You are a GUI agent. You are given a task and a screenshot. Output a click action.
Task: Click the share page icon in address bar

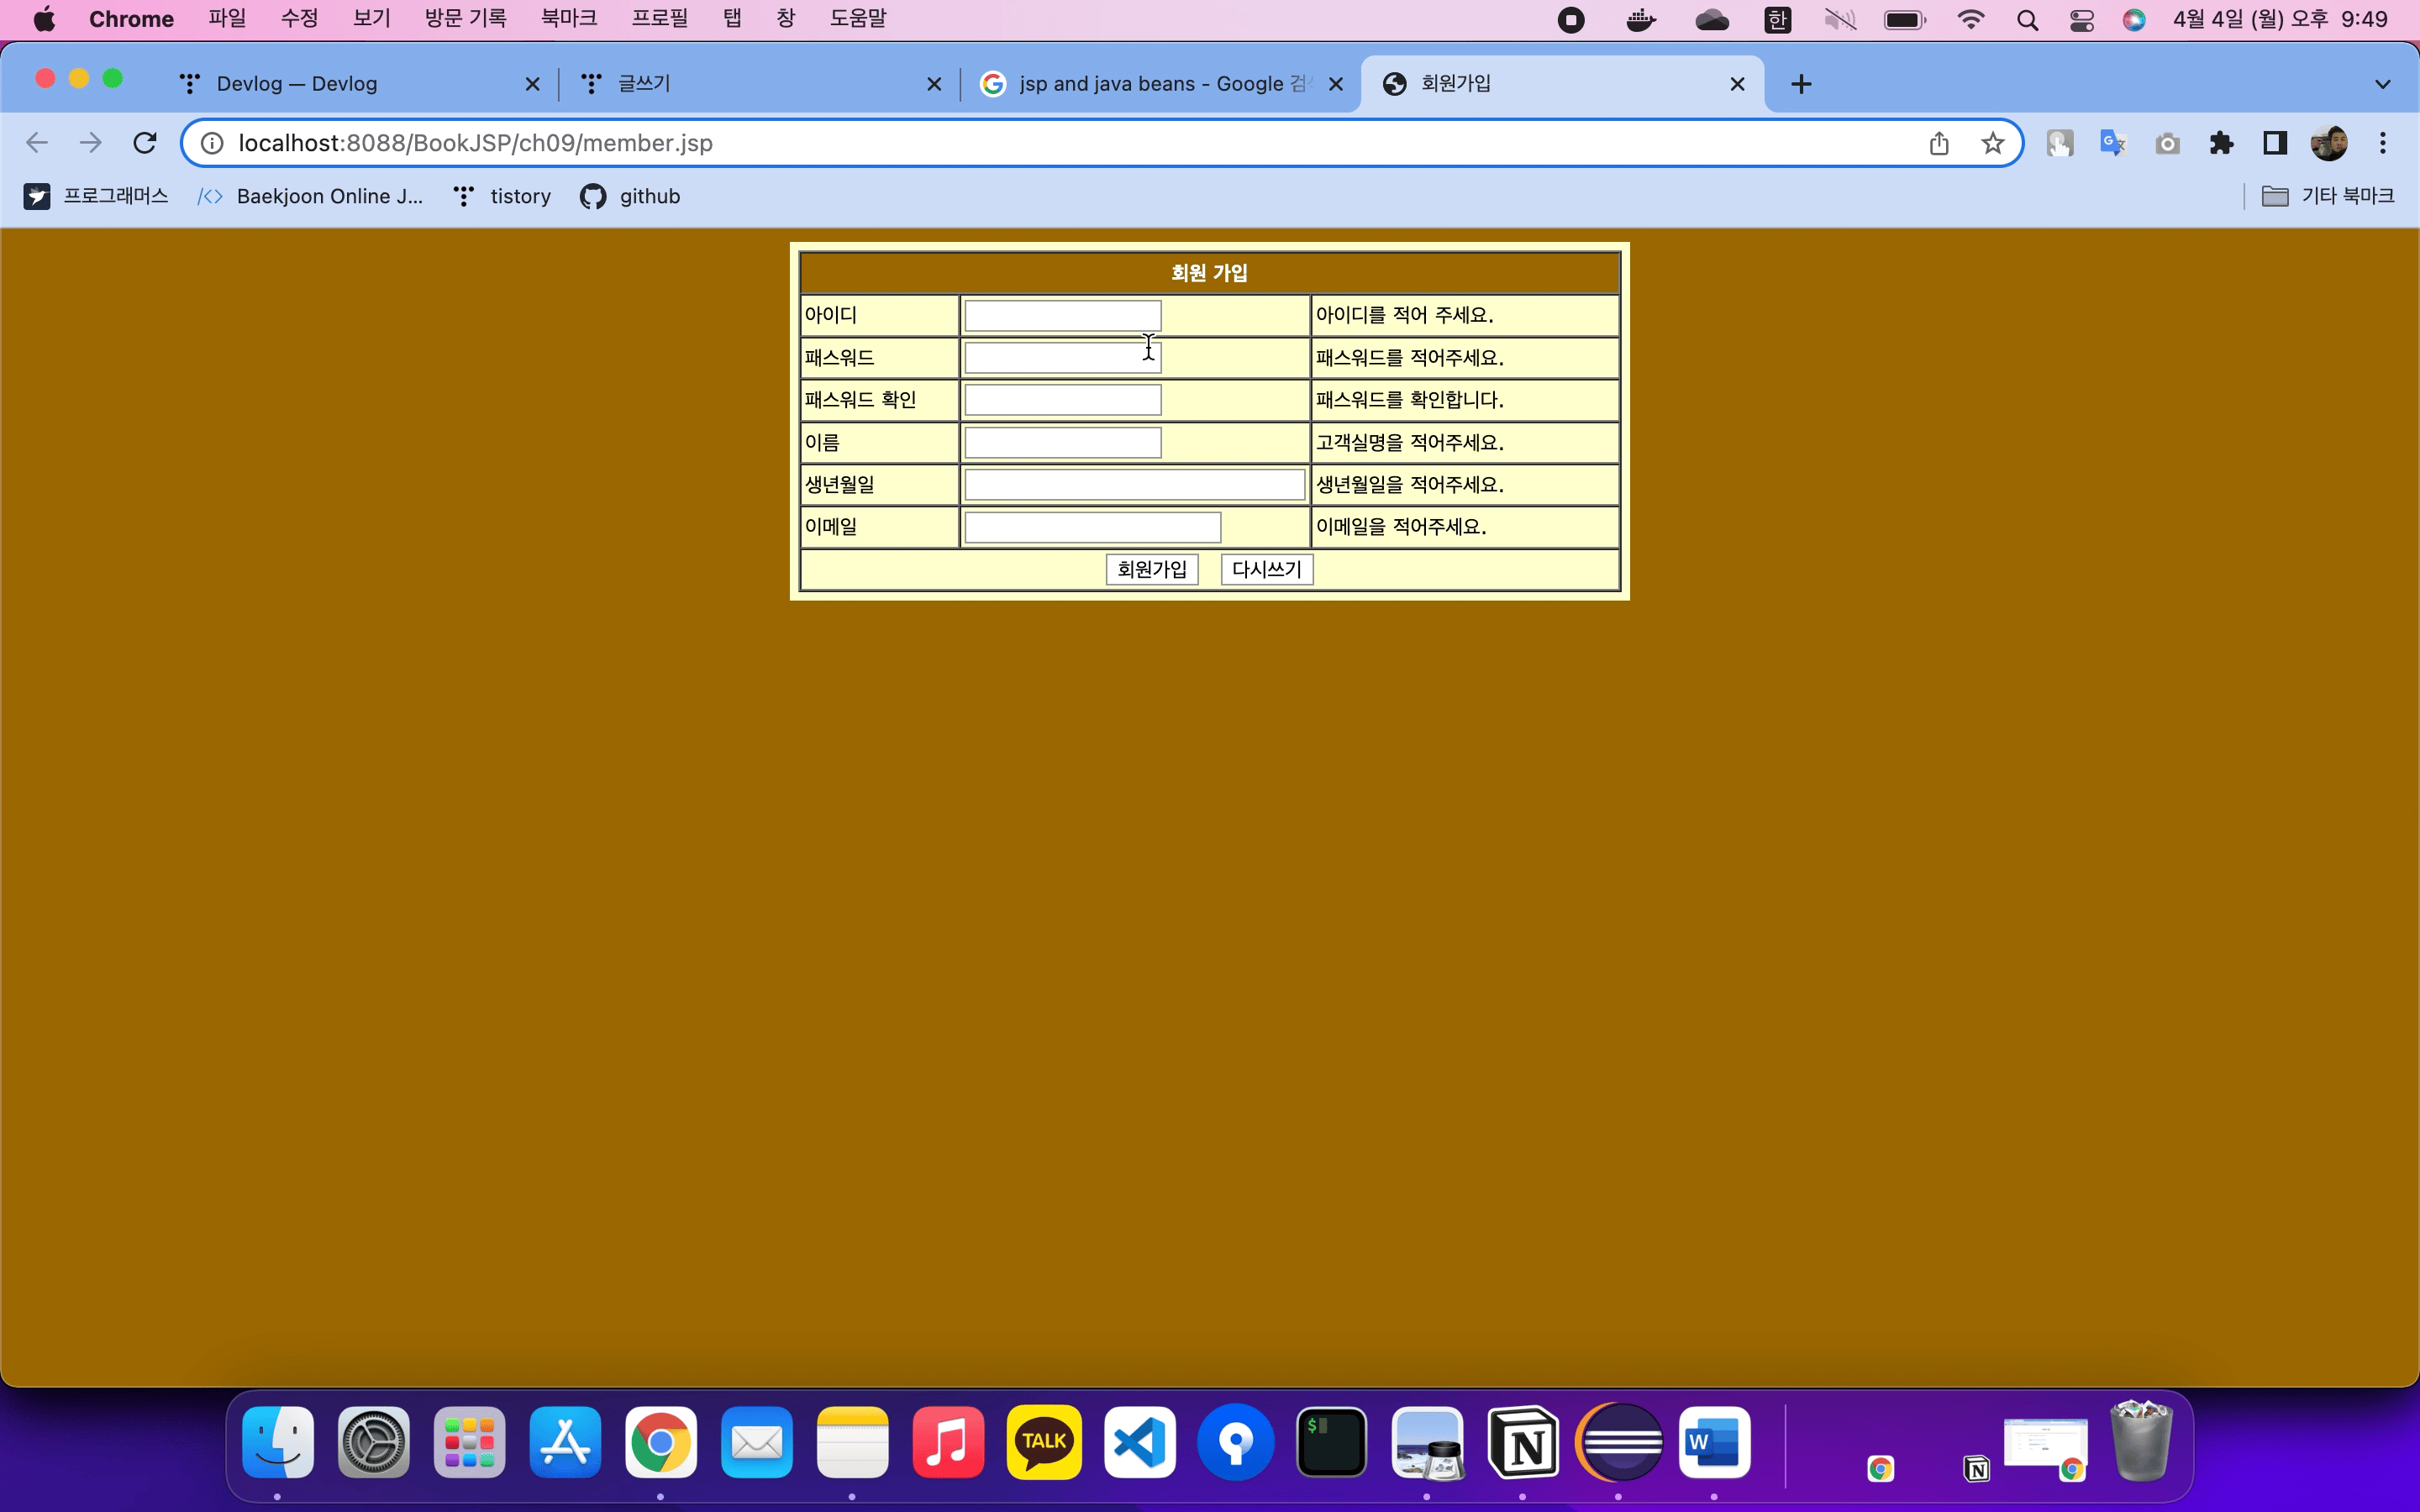click(x=1939, y=143)
